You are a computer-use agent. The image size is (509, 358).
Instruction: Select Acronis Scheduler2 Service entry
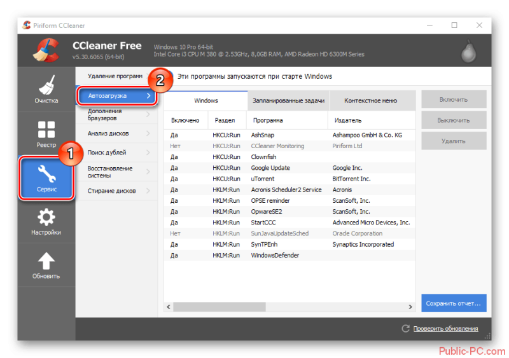click(x=290, y=189)
